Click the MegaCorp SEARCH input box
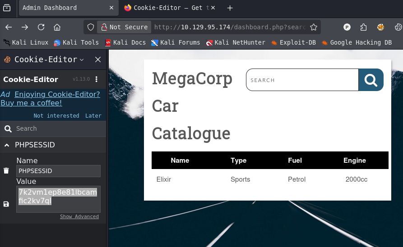Screen dimensions: 403x247 click(x=302, y=80)
